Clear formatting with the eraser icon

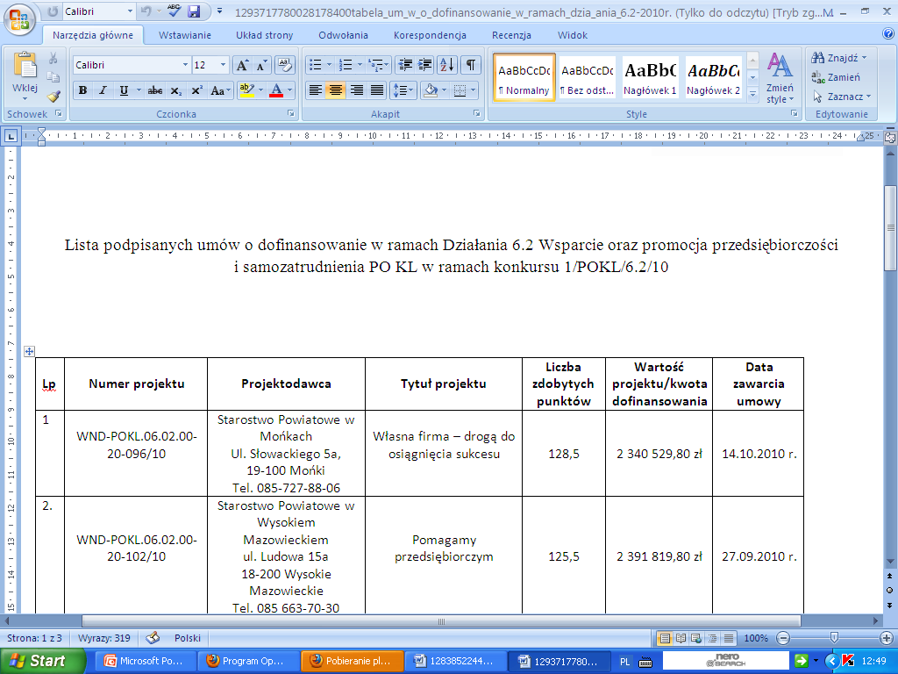coord(285,65)
